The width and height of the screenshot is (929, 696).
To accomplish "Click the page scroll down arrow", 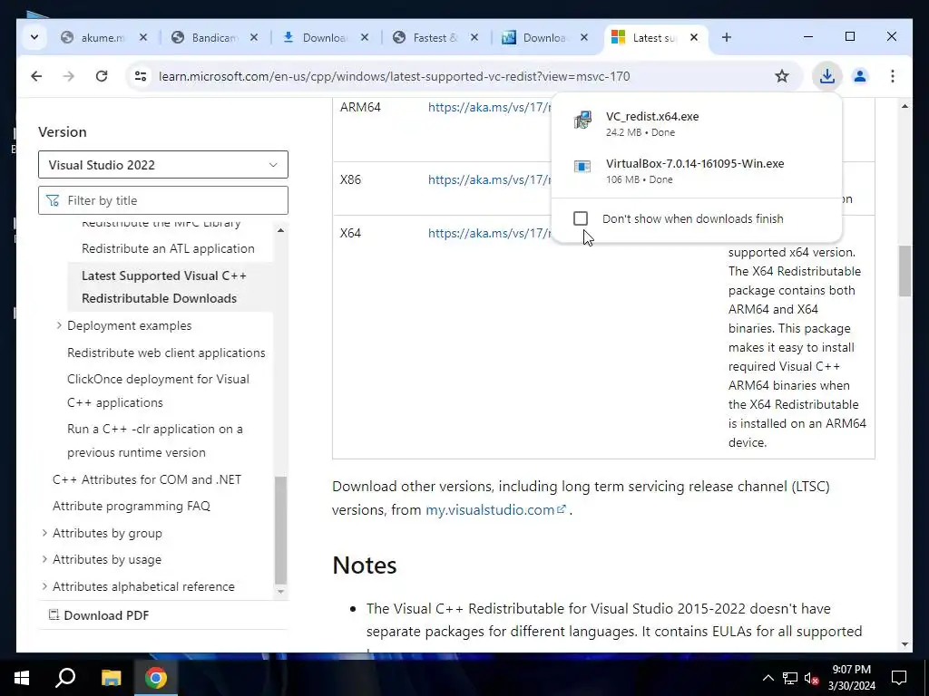I will tap(905, 644).
